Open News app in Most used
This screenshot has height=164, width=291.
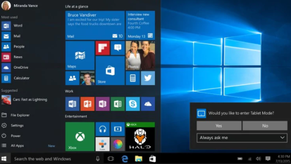12,57
